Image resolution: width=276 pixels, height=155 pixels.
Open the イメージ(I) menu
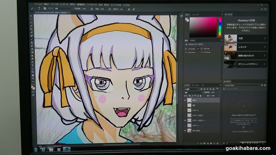coord(55,4)
